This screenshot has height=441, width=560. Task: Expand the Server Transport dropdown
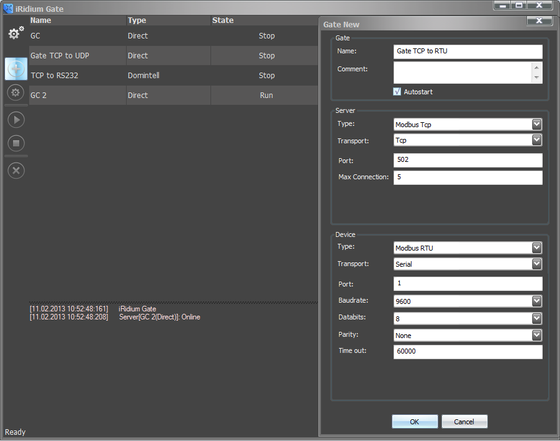coord(536,141)
